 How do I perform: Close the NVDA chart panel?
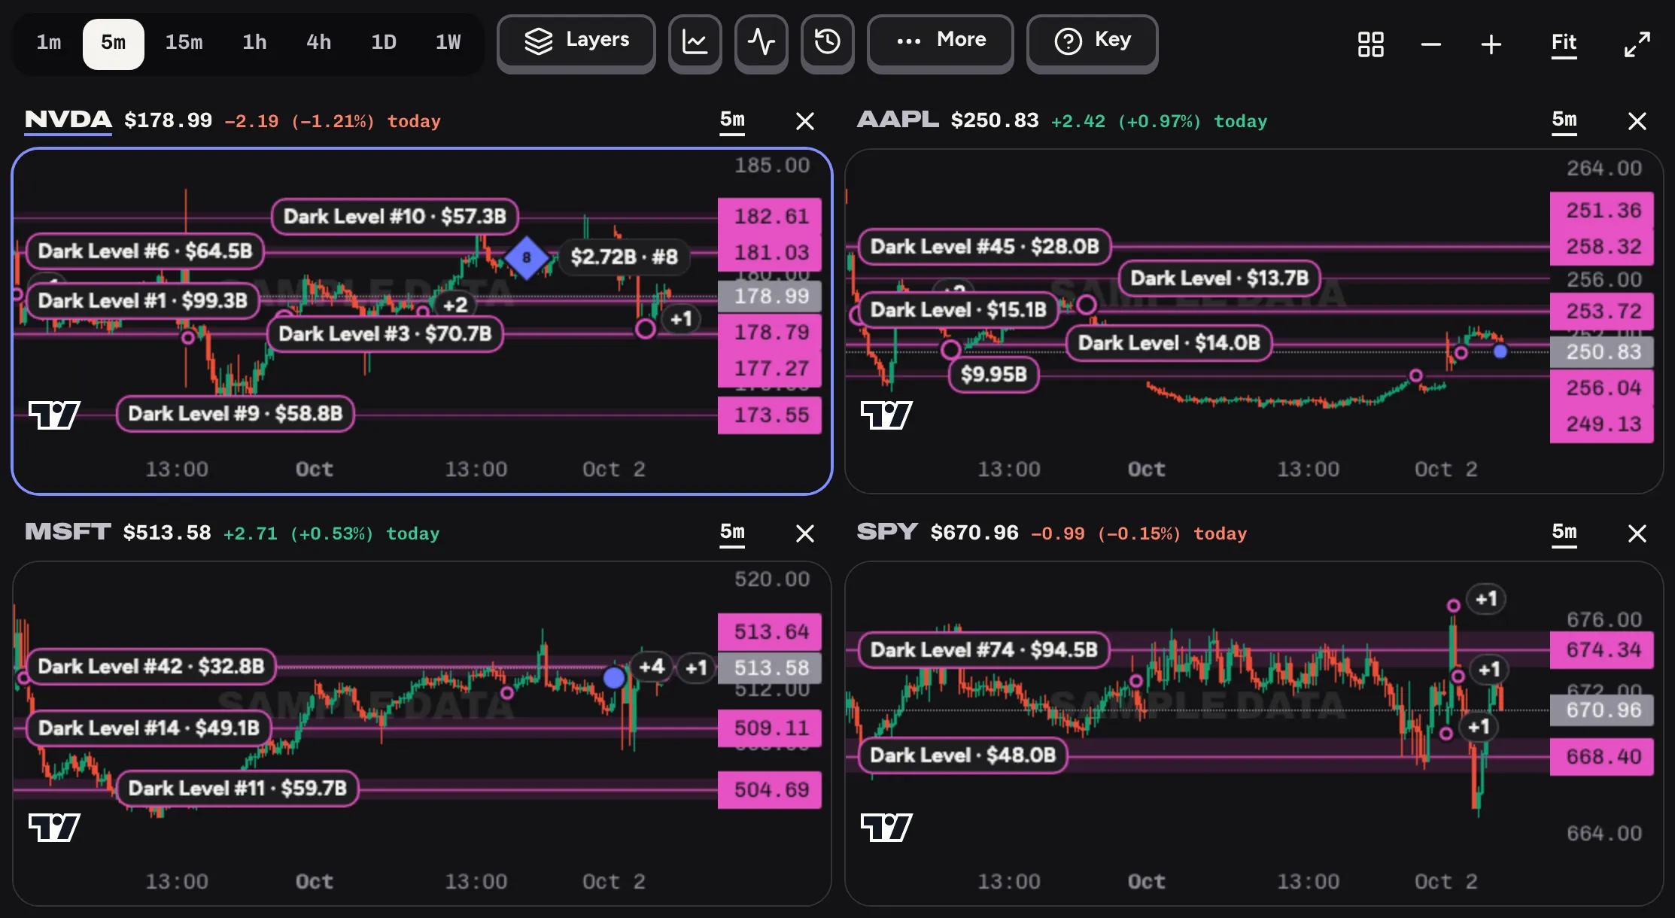(x=805, y=121)
